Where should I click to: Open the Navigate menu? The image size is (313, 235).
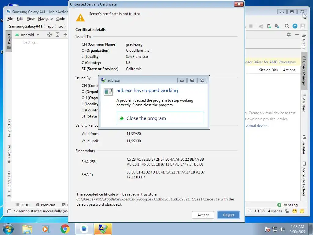coord(45,19)
